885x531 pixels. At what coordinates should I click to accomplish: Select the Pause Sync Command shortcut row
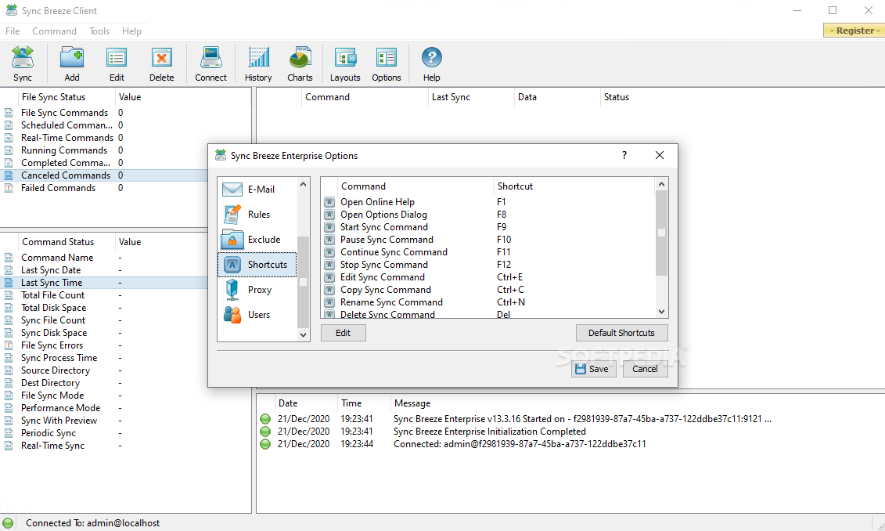[487, 240]
